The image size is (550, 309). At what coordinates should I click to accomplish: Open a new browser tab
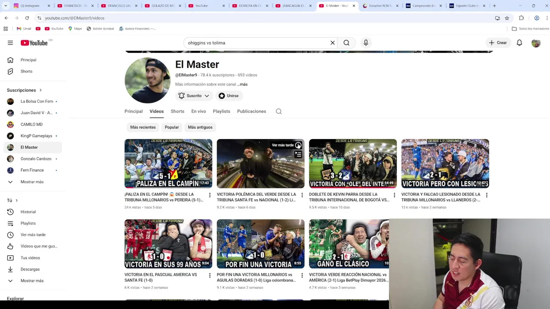[494, 6]
